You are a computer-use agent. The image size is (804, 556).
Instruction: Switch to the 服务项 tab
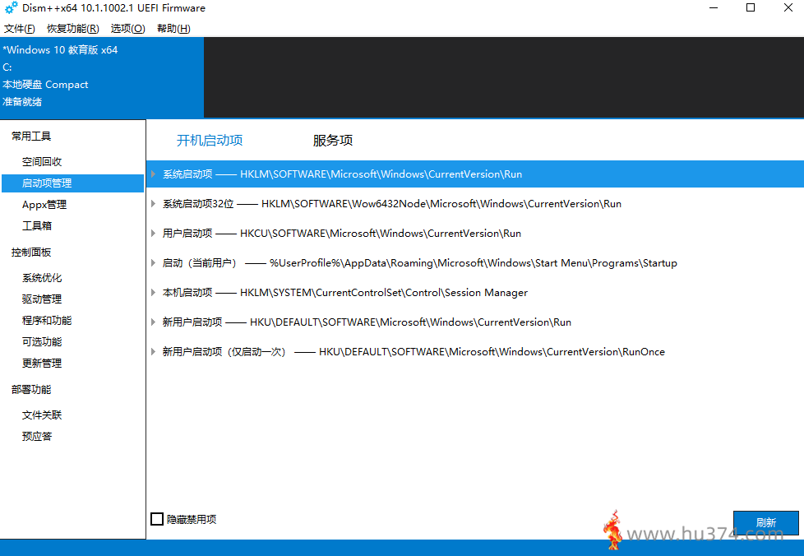tap(333, 140)
